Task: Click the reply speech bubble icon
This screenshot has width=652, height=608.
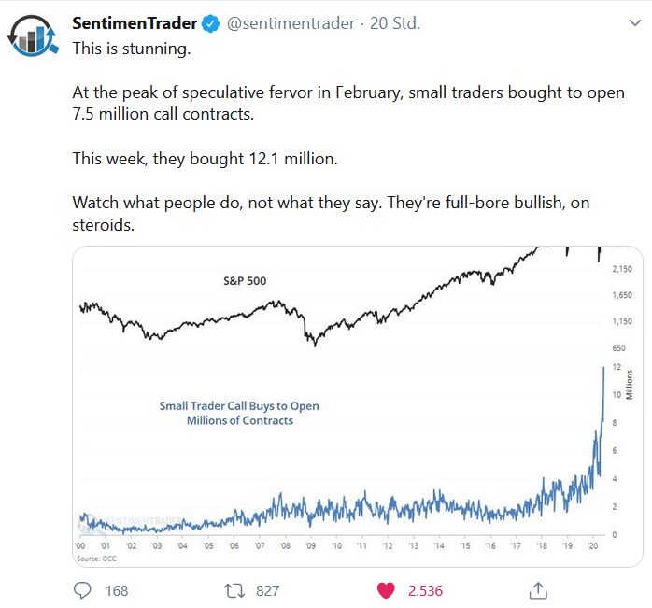Action: 82,590
